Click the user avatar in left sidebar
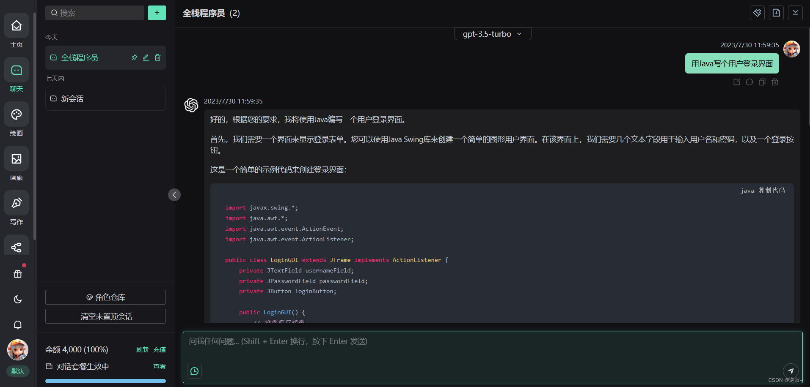 (x=18, y=350)
